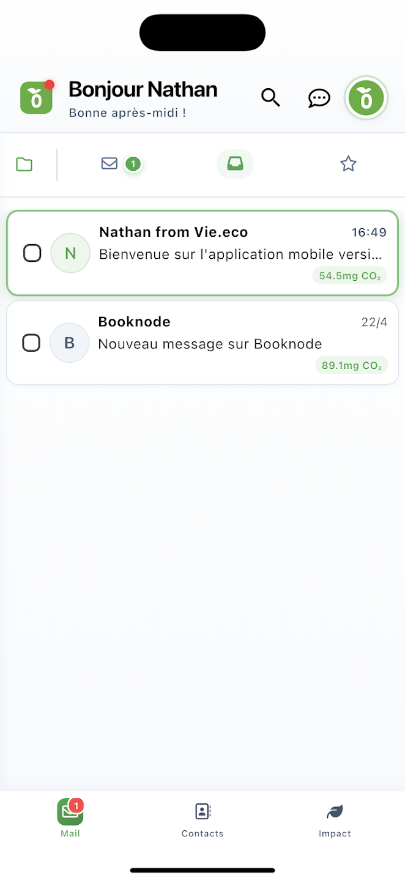
Task: Open the folders icon in filter bar
Action: coord(24,163)
